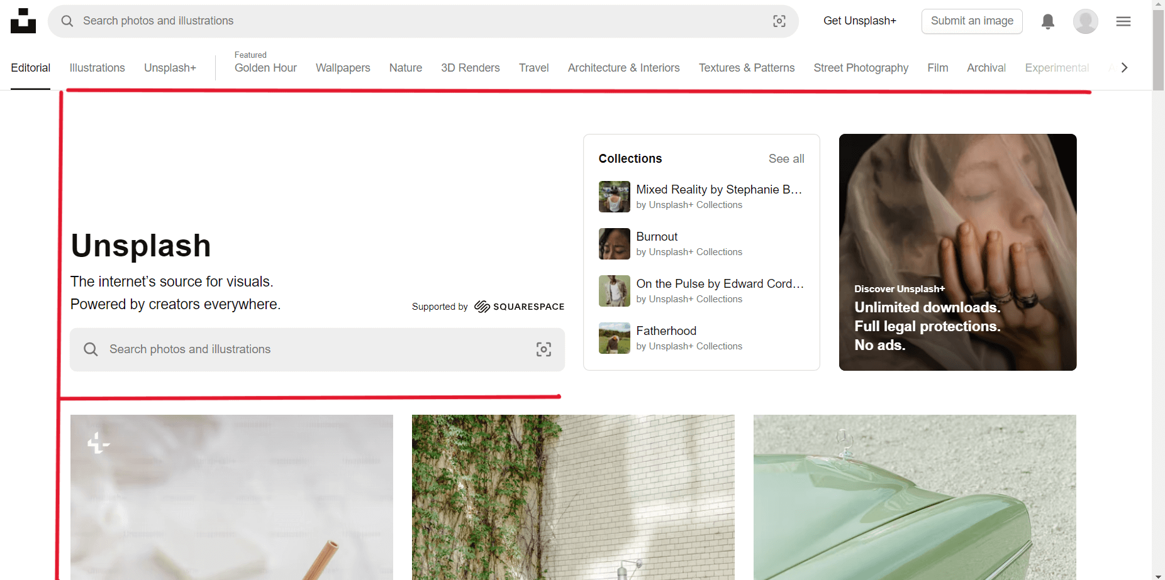Open On the Pulse by Edward collection
Viewport: 1165px width, 580px height.
pos(720,284)
